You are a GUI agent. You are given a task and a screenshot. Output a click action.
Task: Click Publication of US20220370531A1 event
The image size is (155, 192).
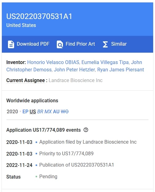77,165
